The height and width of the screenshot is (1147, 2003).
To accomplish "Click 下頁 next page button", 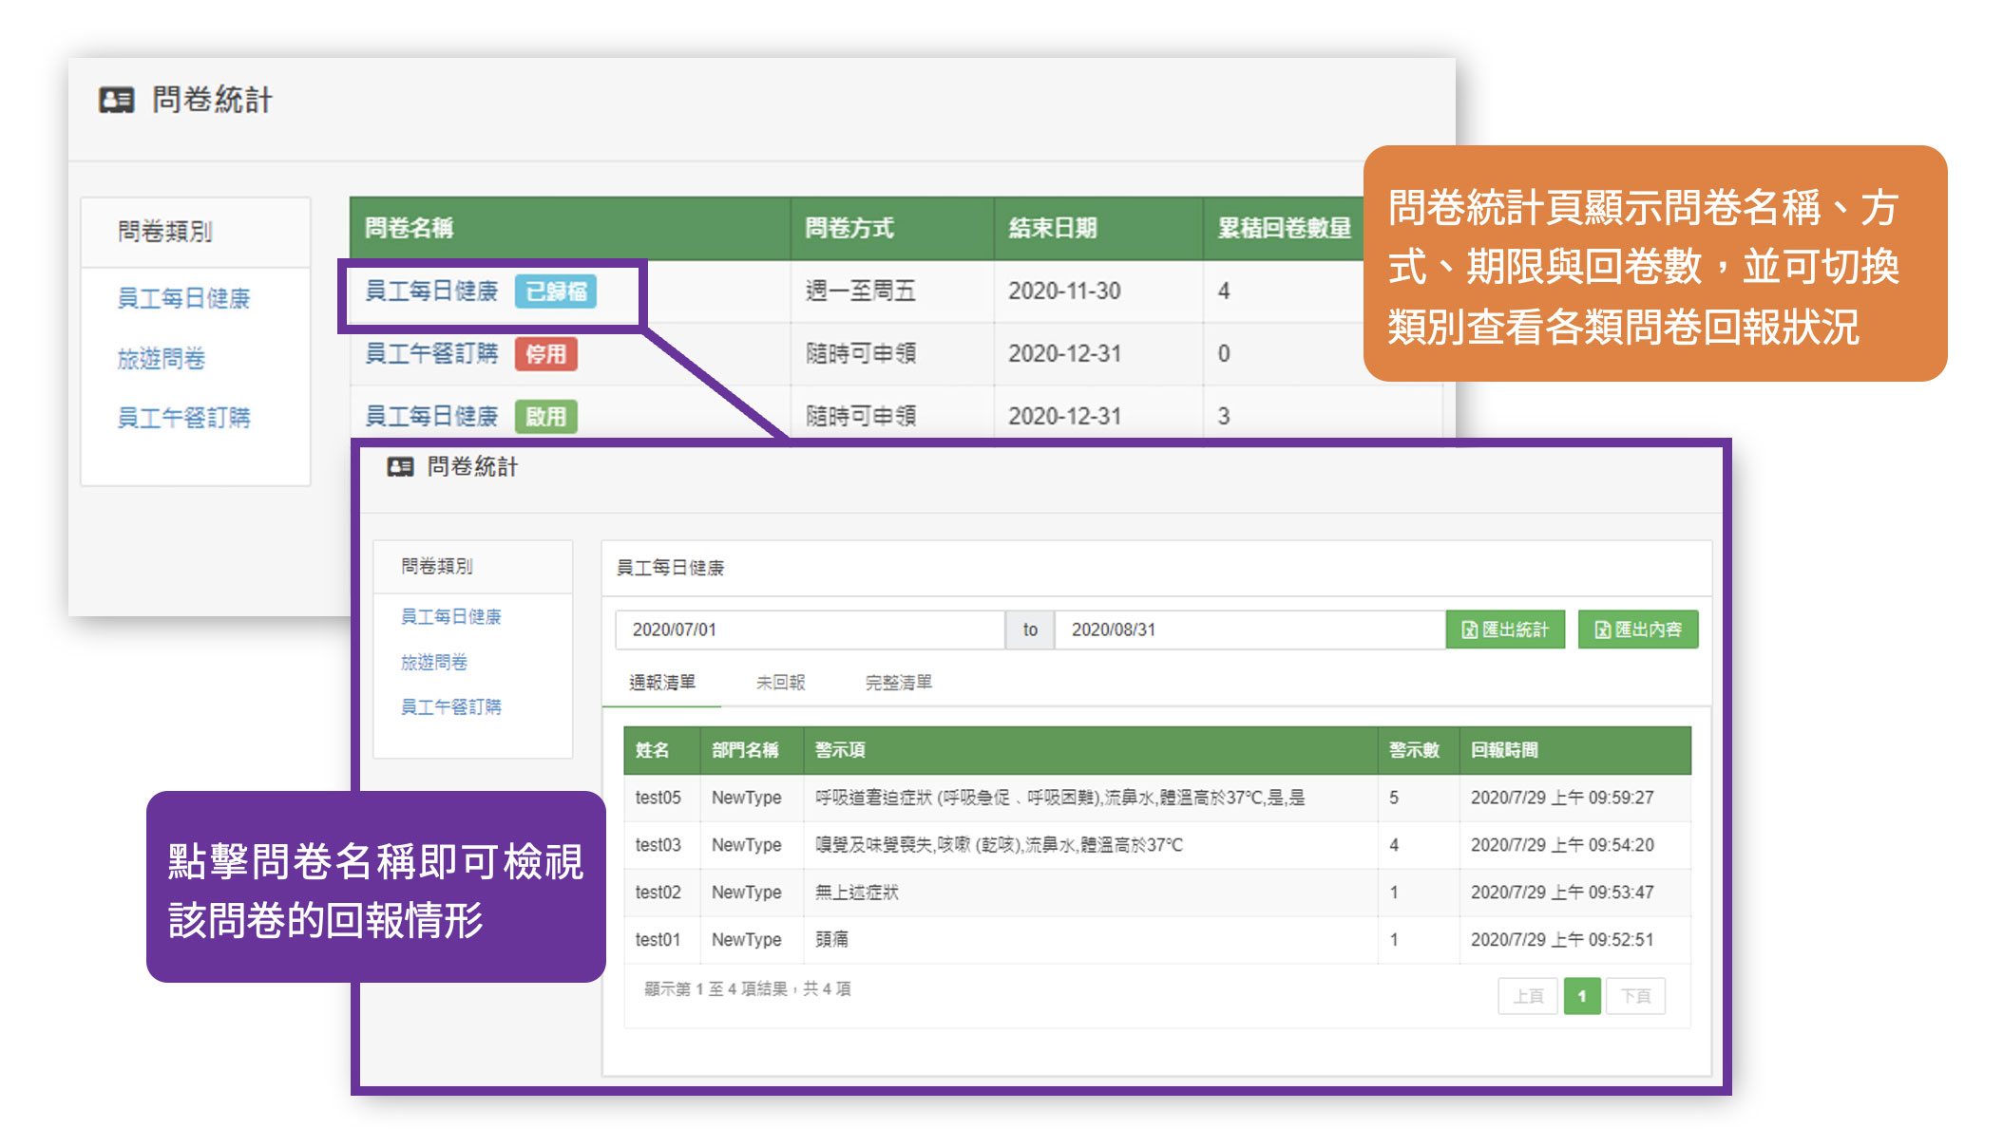I will (1635, 996).
